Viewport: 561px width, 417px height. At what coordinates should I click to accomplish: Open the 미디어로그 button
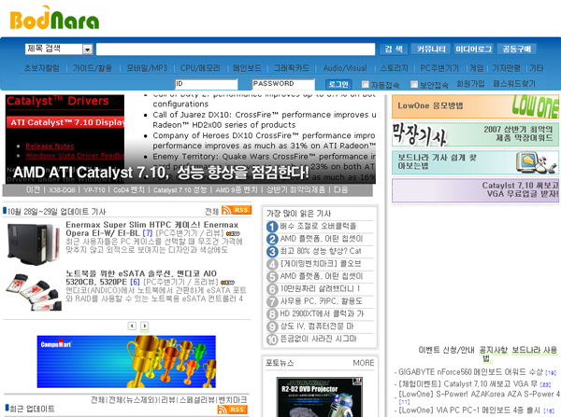pos(473,49)
